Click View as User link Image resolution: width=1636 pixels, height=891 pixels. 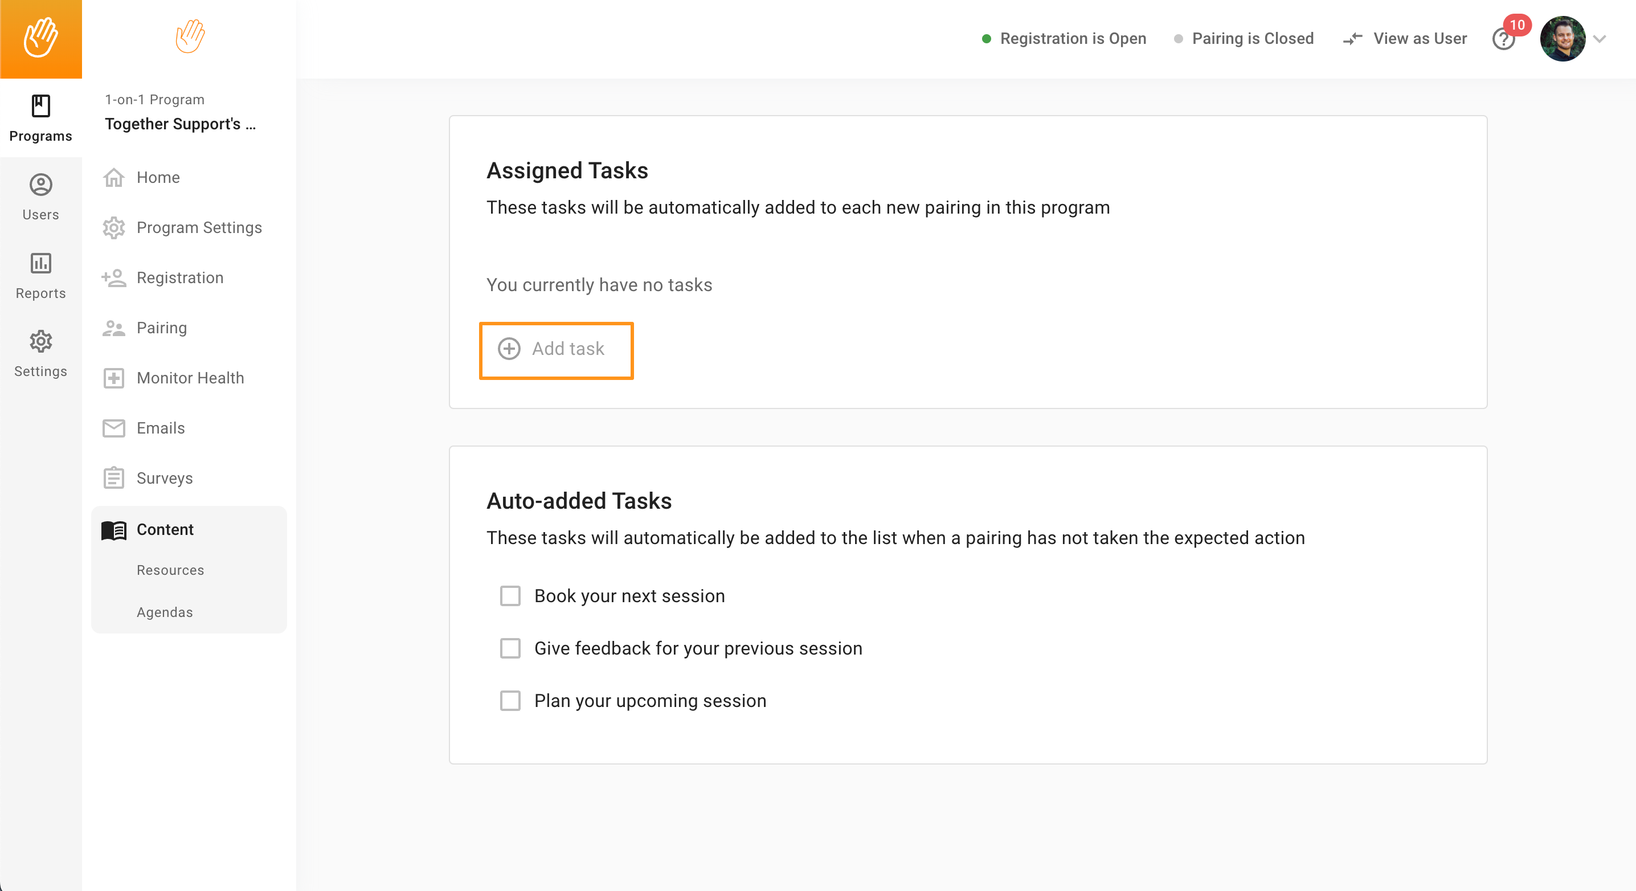pyautogui.click(x=1420, y=39)
